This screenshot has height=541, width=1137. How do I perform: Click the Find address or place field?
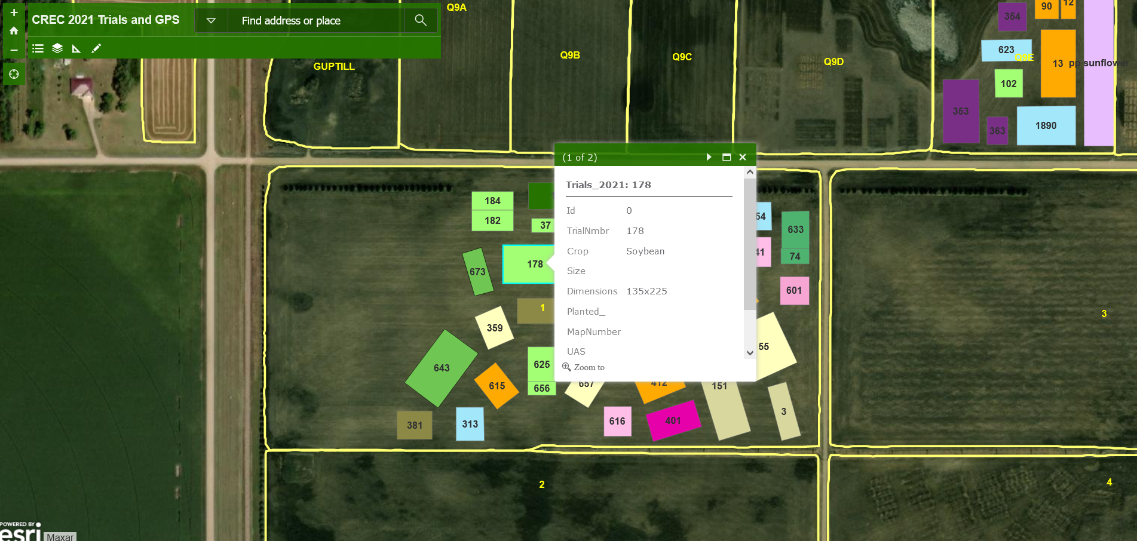click(311, 20)
